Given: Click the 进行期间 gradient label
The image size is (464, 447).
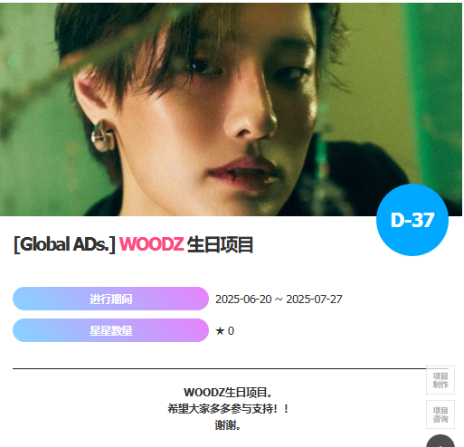Looking at the screenshot, I should (x=110, y=299).
